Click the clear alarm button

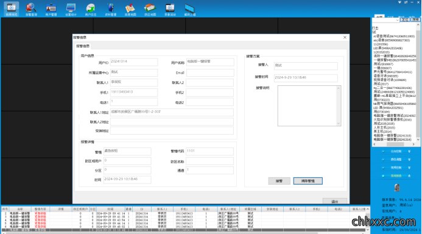point(308,181)
